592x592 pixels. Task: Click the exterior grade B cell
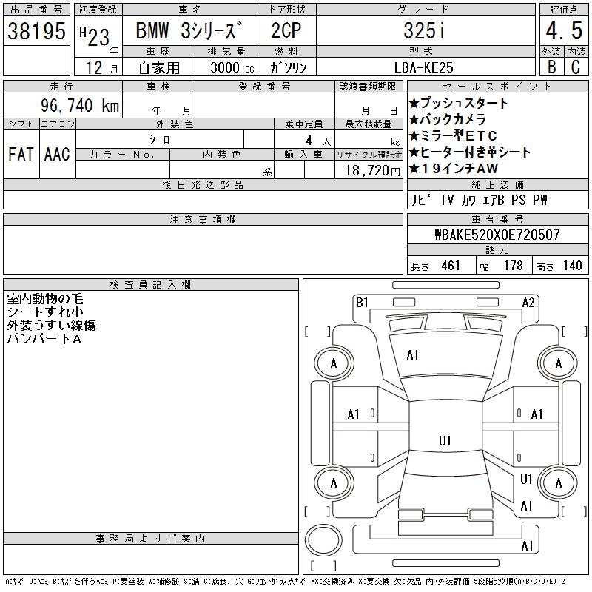click(x=551, y=67)
